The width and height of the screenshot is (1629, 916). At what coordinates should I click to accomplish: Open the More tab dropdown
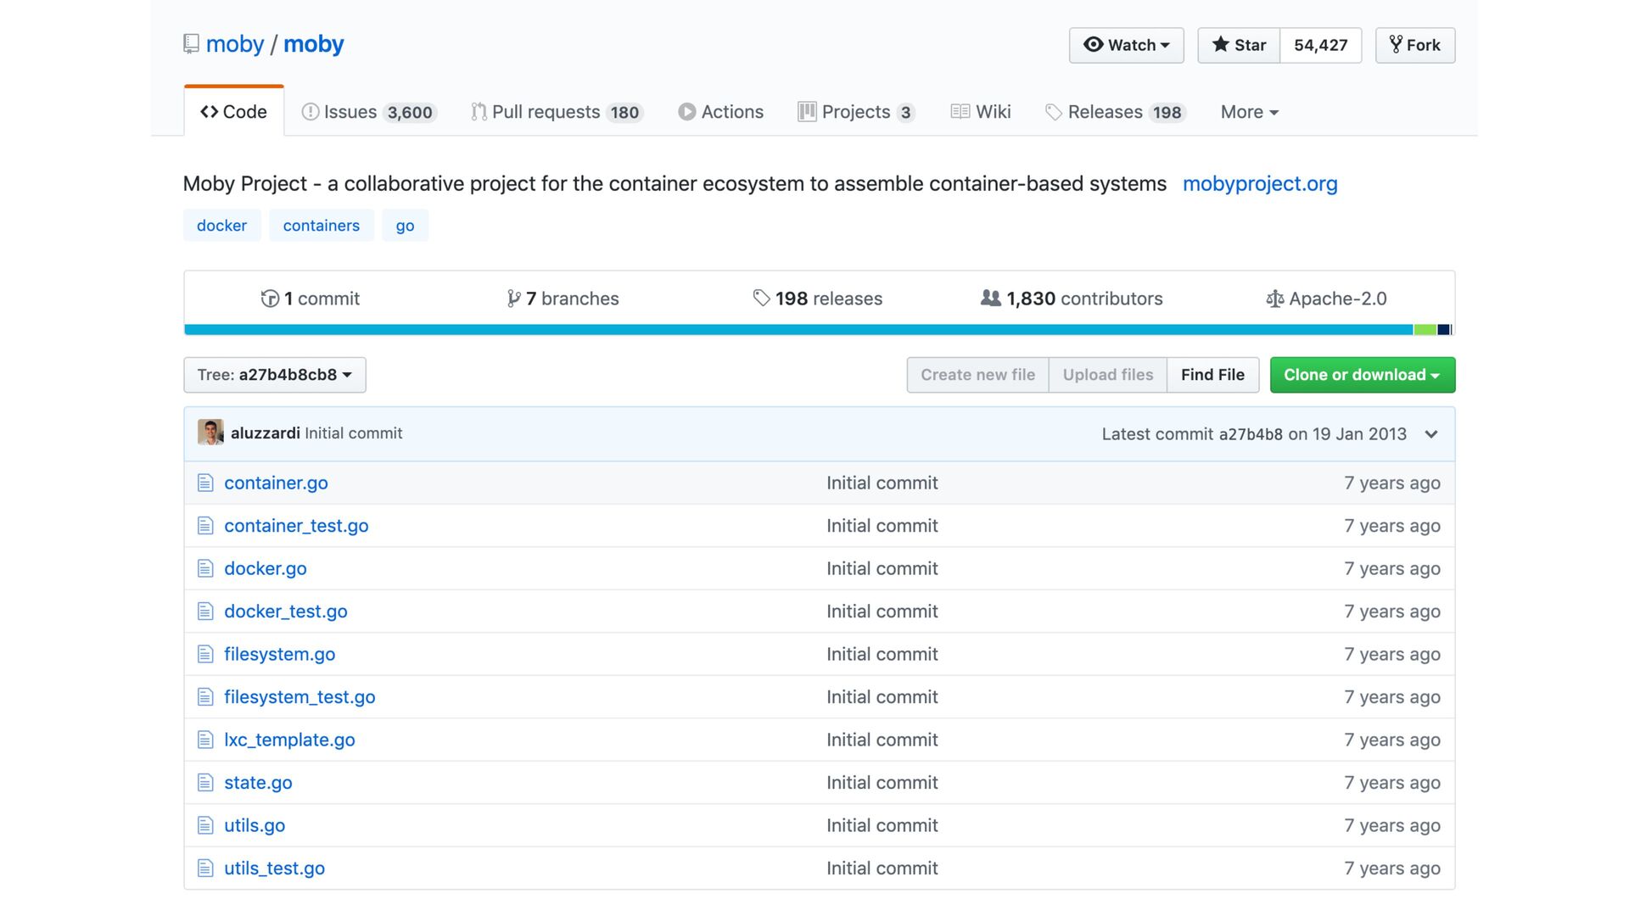pyautogui.click(x=1249, y=112)
